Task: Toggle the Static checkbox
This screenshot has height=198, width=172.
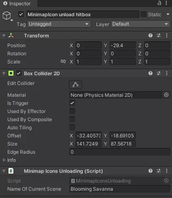Action: (144, 14)
